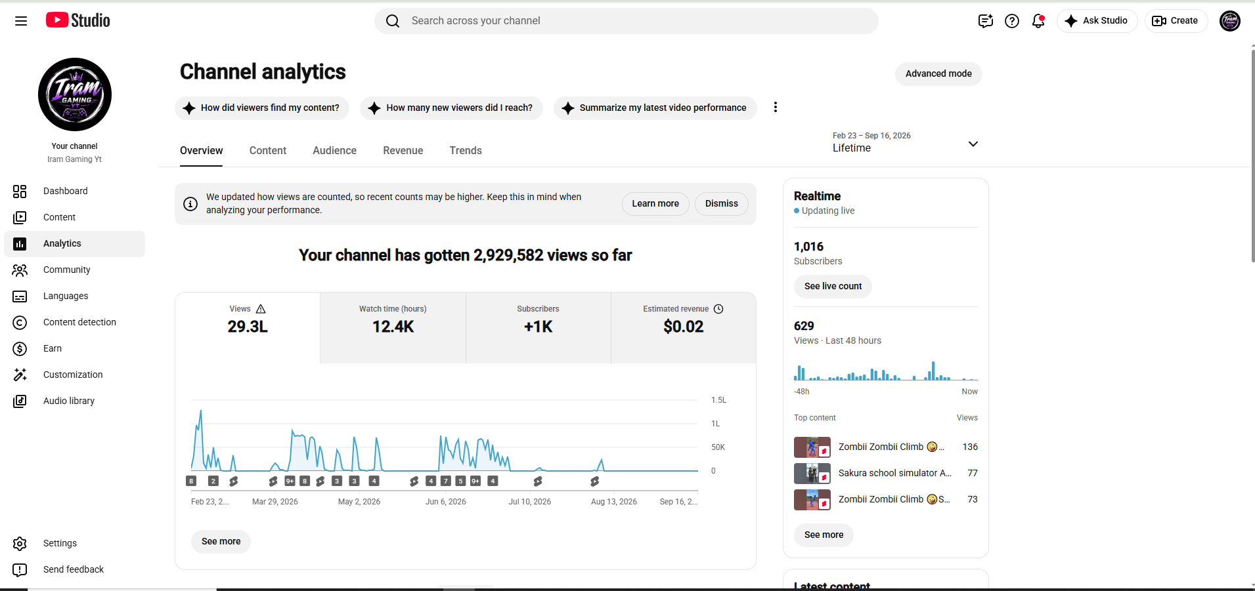Focus the channel search field
The width and height of the screenshot is (1255, 591).
(627, 21)
